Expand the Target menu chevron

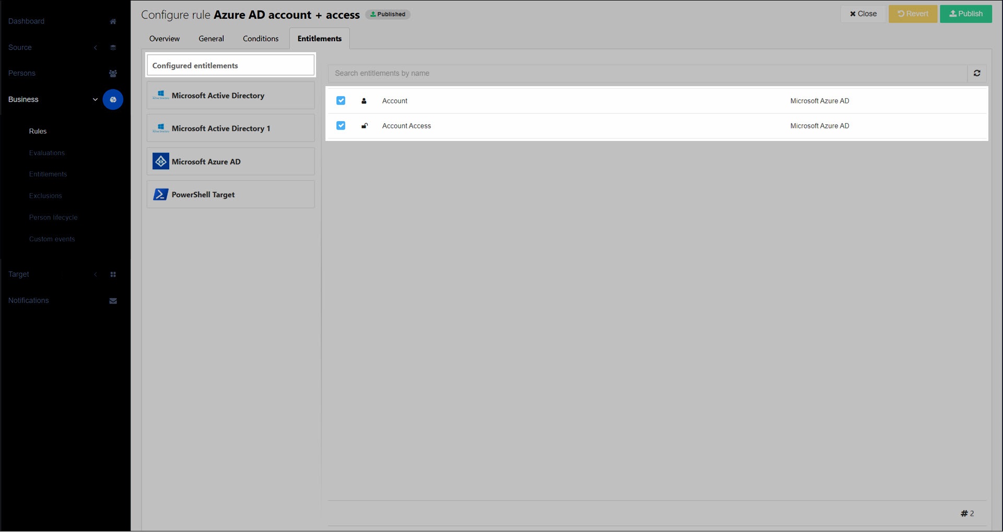click(x=96, y=275)
